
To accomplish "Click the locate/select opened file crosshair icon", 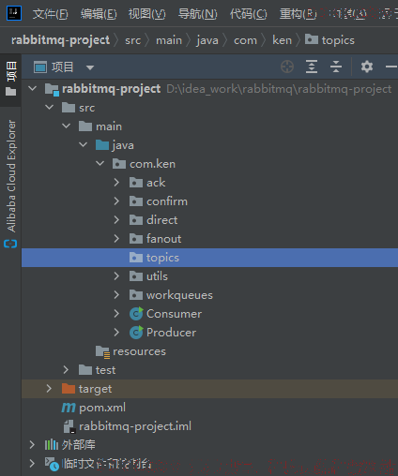I will click(287, 67).
